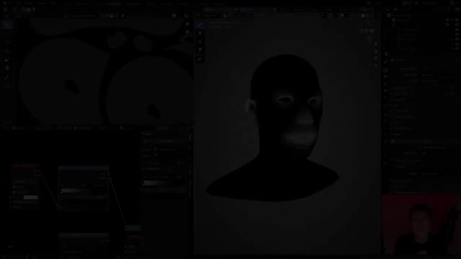Image resolution: width=461 pixels, height=259 pixels.
Task: Select the Annotate pencil tool in 3D viewport
Action: [x=200, y=60]
